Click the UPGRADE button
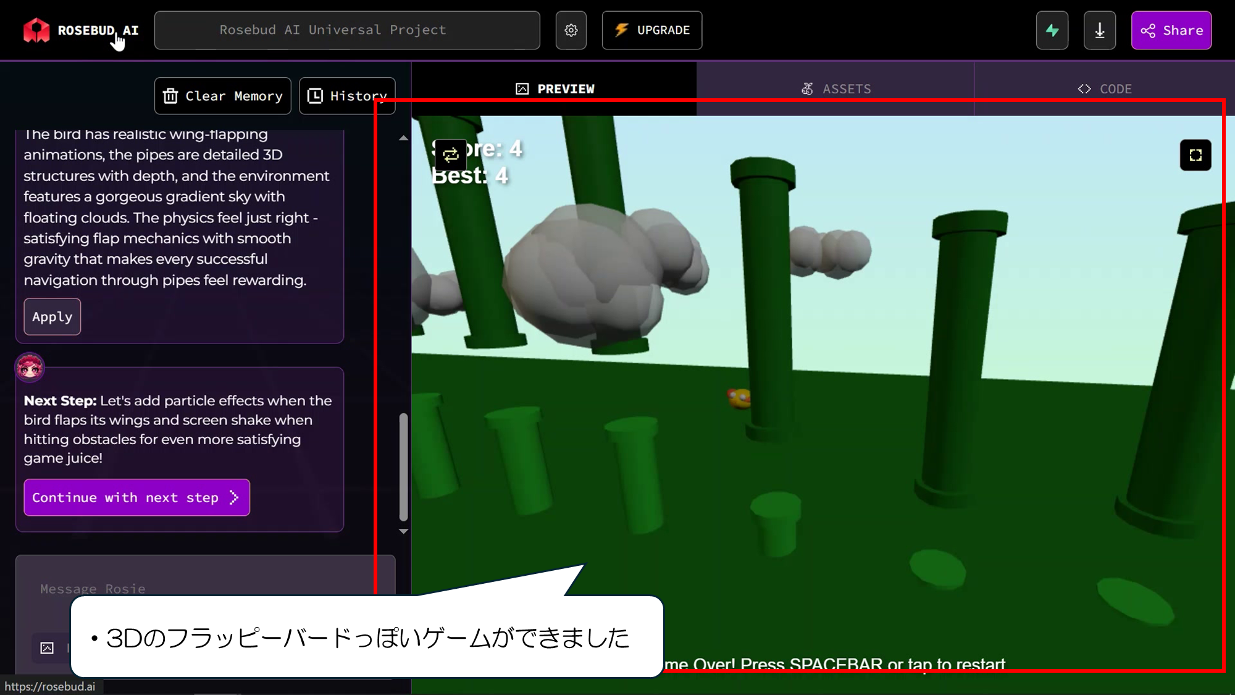This screenshot has height=695, width=1235. 652,30
